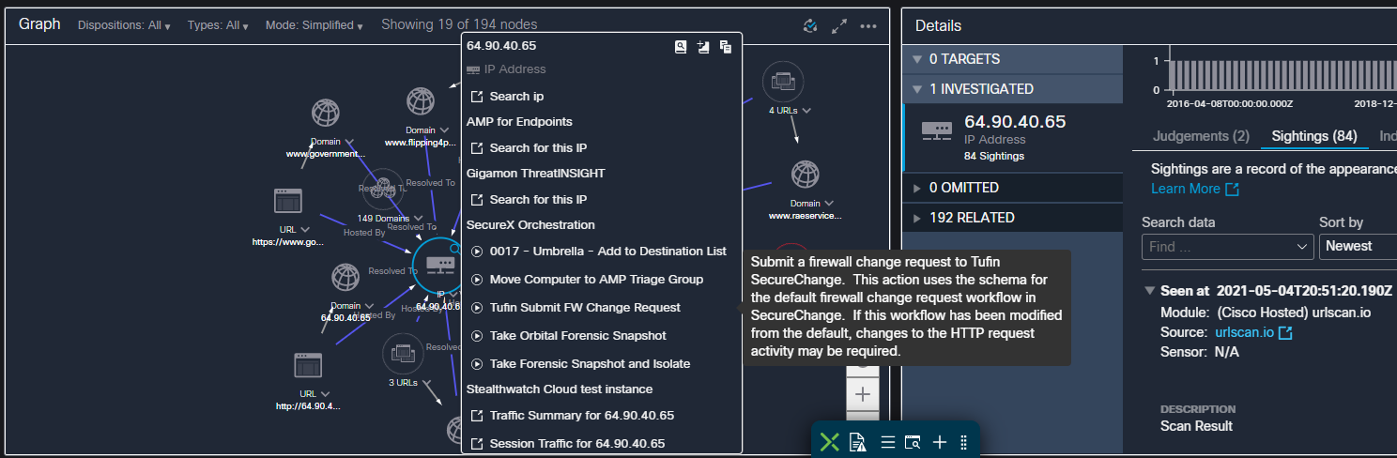
Task: Click the graph zoom in plus button
Action: (x=864, y=393)
